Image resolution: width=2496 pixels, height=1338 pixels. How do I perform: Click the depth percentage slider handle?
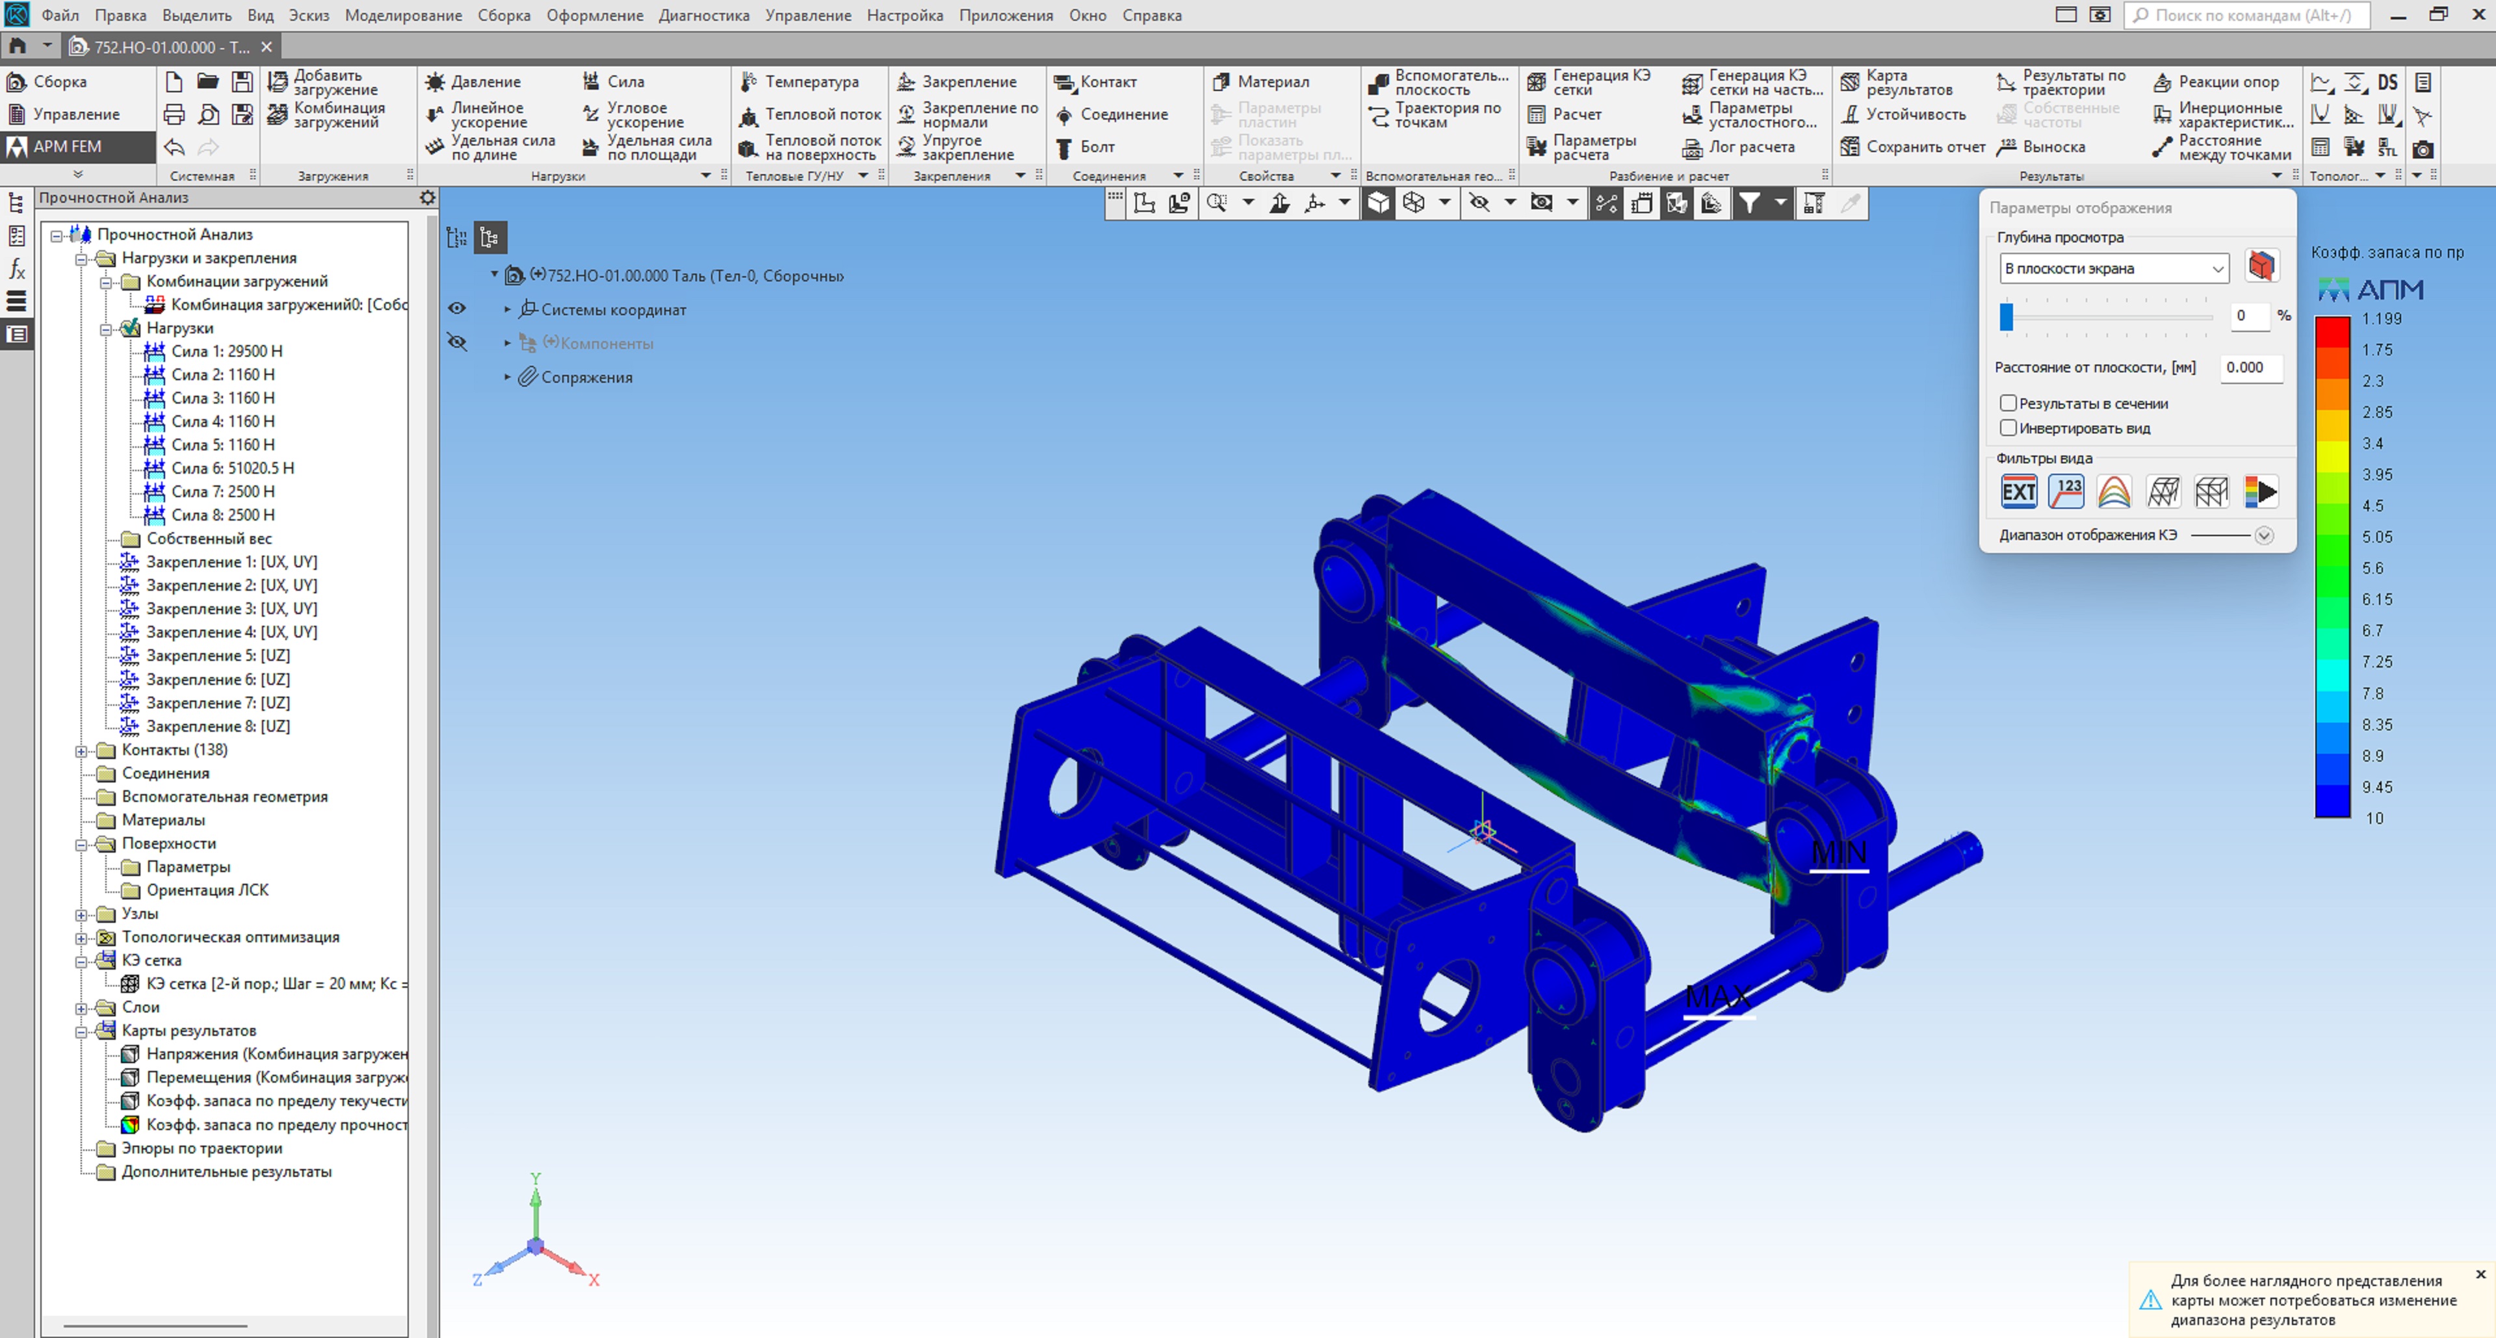tap(2007, 316)
